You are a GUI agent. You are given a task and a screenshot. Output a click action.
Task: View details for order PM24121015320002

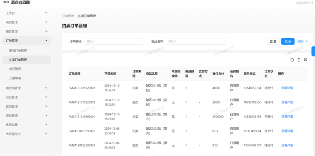pos(287,102)
